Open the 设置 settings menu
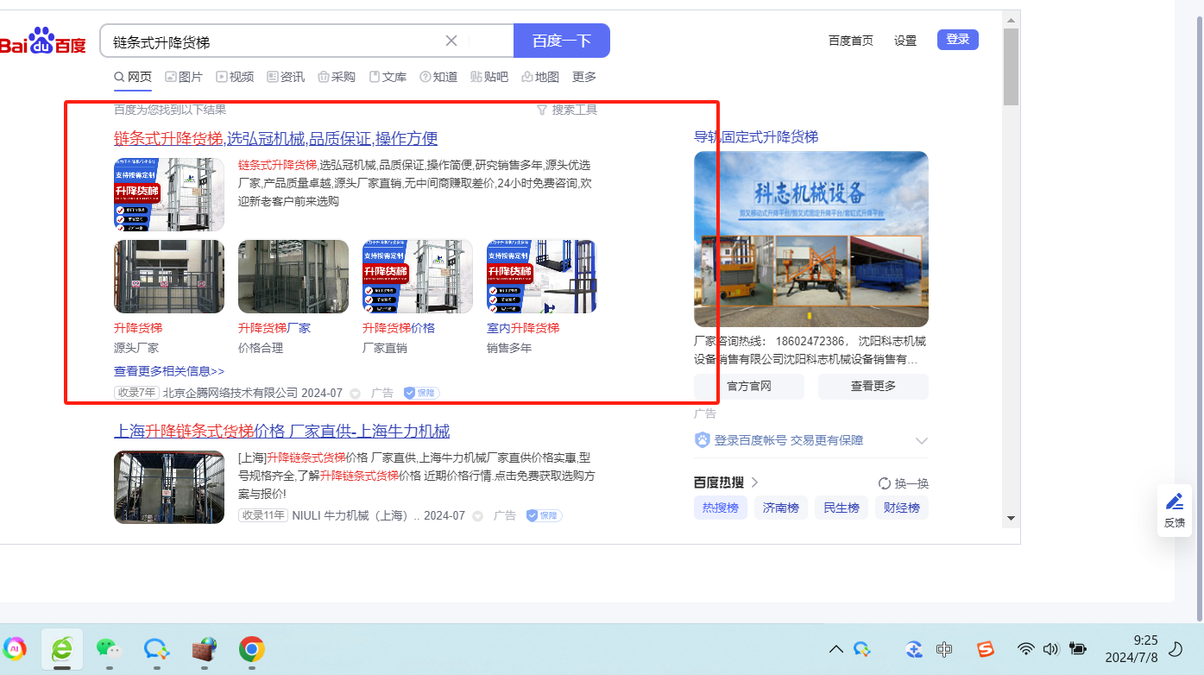This screenshot has width=1204, height=675. tap(905, 41)
